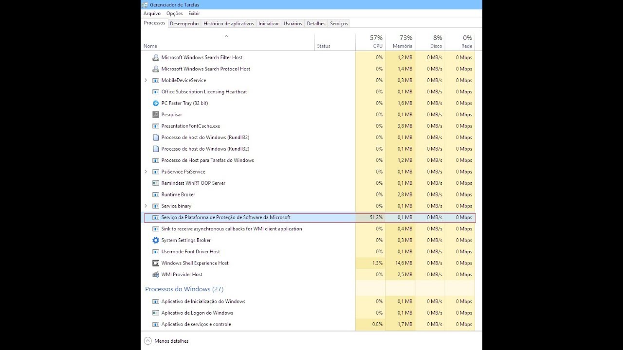This screenshot has height=350, width=623.
Task: Click the Gerenciador de Tarefas window title
Action: pos(174,5)
